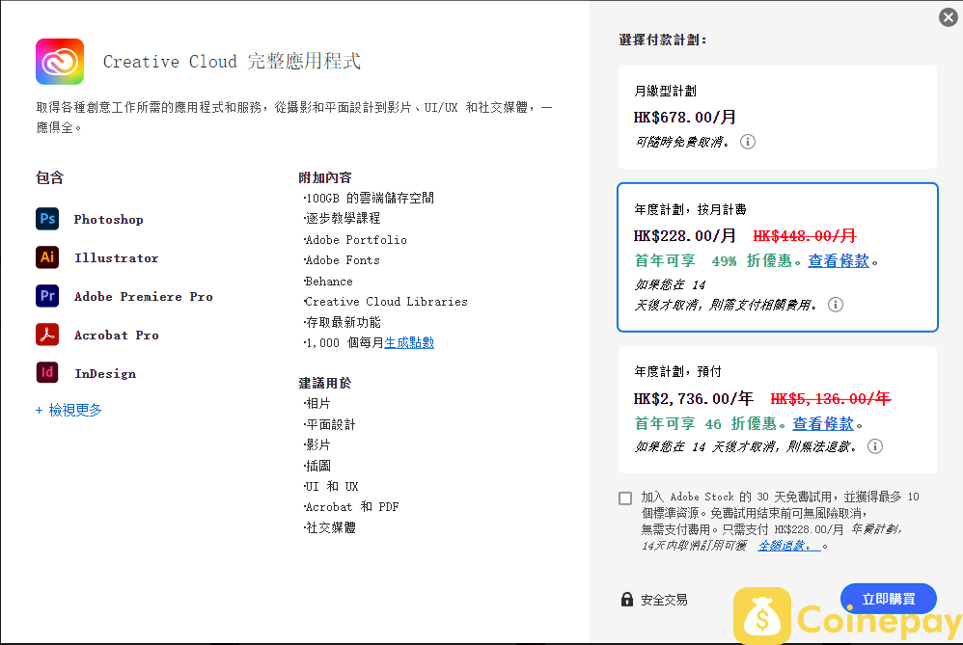Click the Illustrator Ai icon
The height and width of the screenshot is (645, 963).
tap(47, 257)
